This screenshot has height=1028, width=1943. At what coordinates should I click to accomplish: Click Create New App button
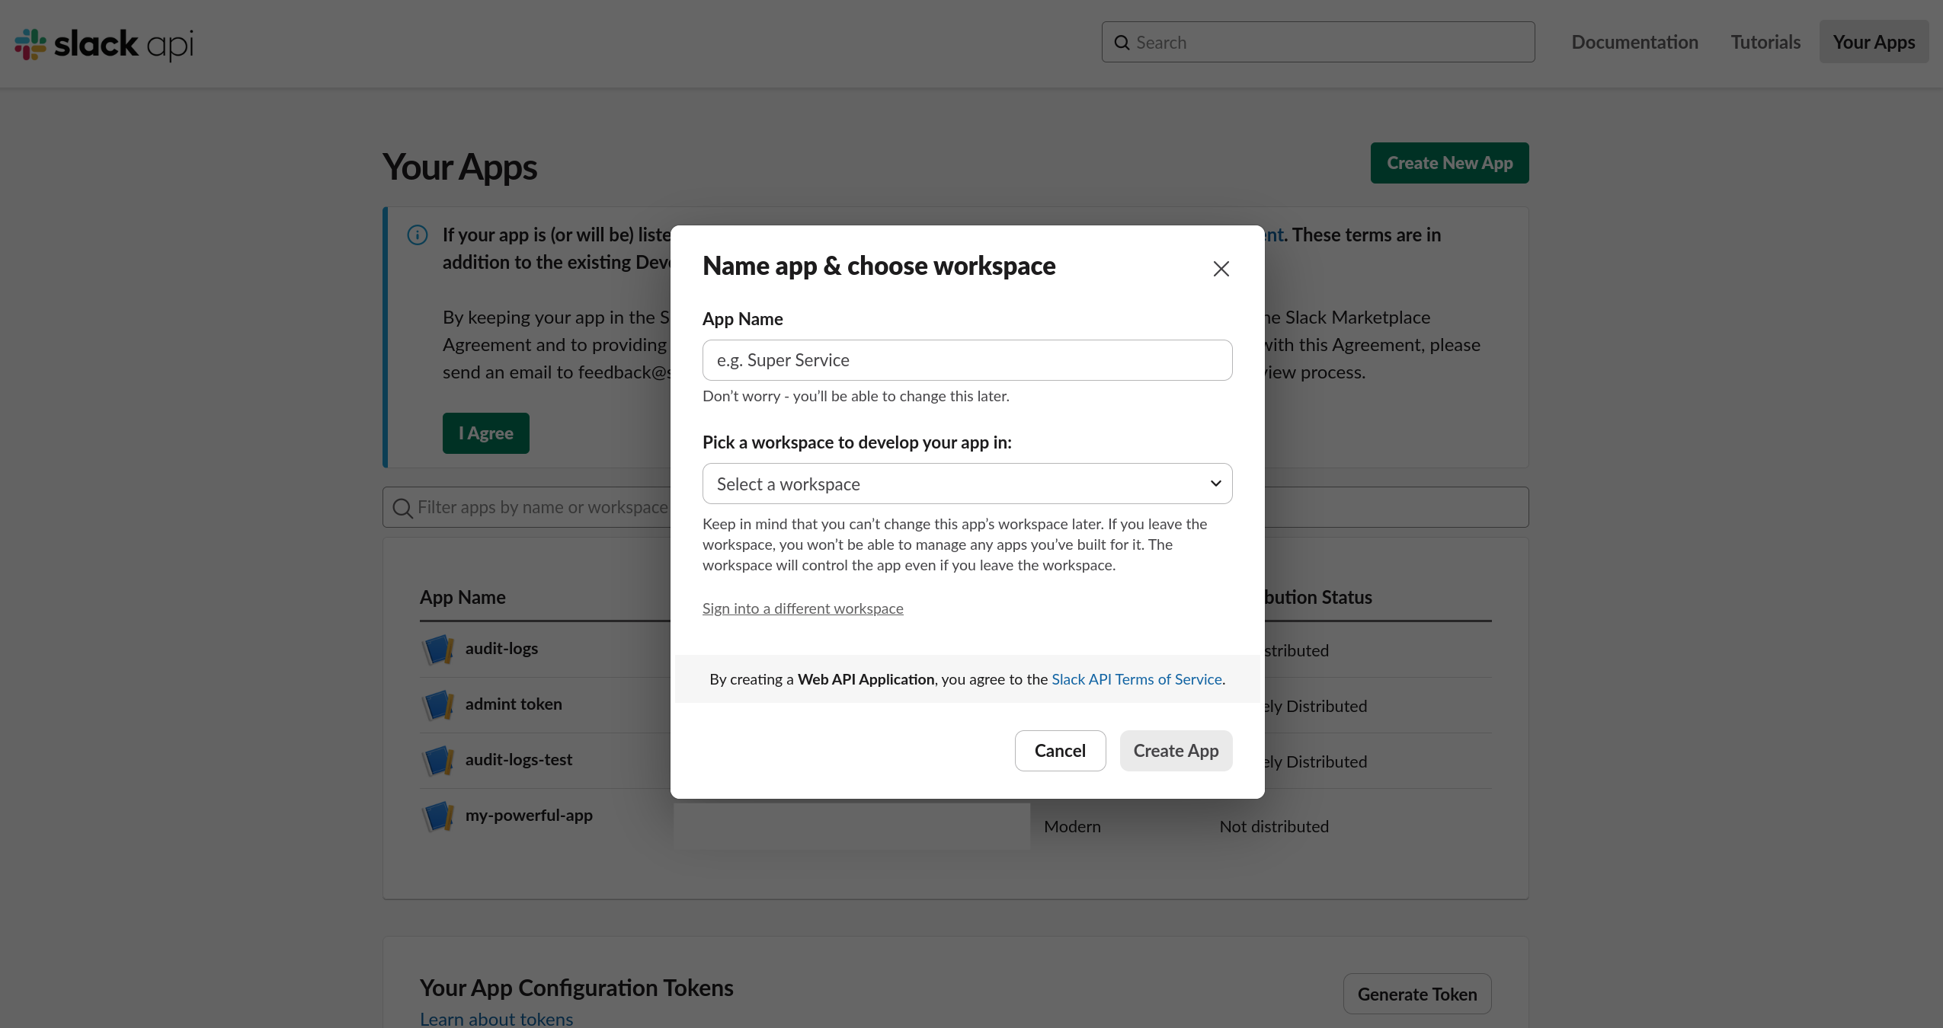tap(1449, 163)
